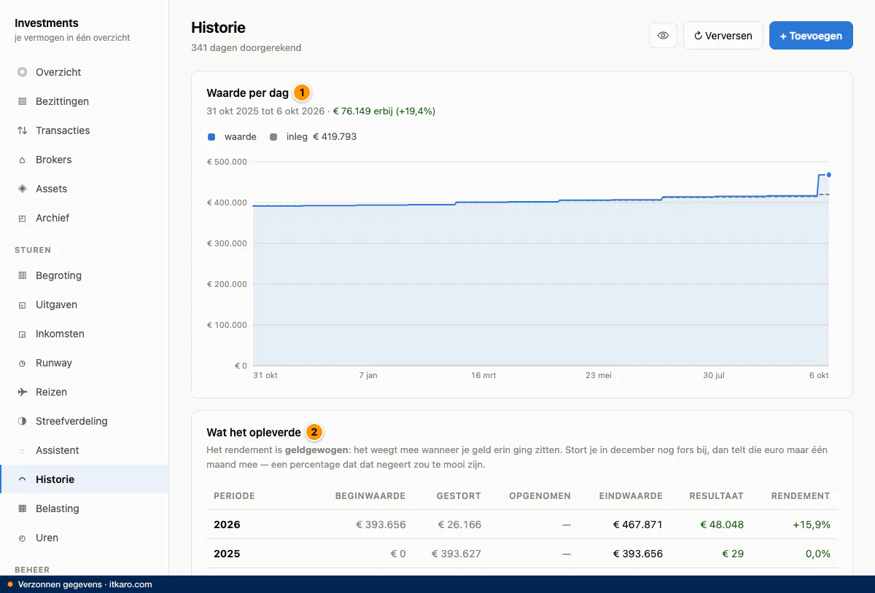
Task: Click the Historie sidebar icon
Action: click(22, 479)
